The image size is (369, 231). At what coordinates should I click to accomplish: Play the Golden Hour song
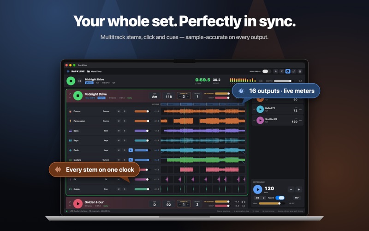tap(78, 204)
